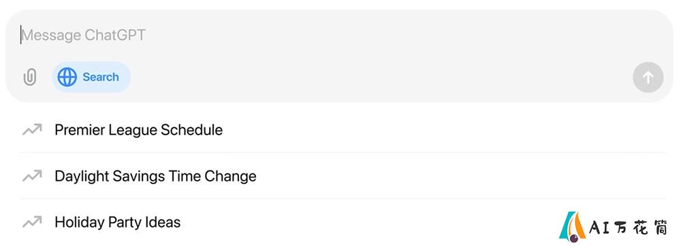Select the Premier League Schedule suggestion
The image size is (681, 246).
pyautogui.click(x=343, y=130)
